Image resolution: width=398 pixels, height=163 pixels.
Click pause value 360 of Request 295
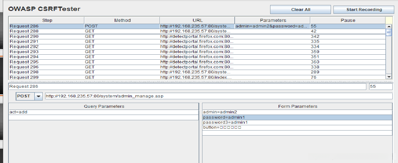pyautogui.click(x=348, y=62)
